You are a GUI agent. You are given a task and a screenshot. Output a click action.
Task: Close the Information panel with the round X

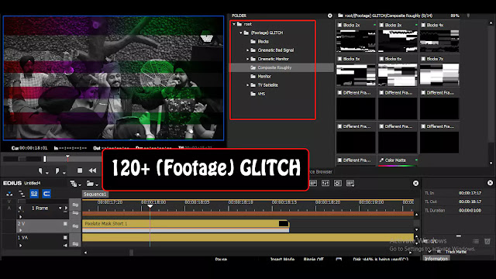point(490,183)
